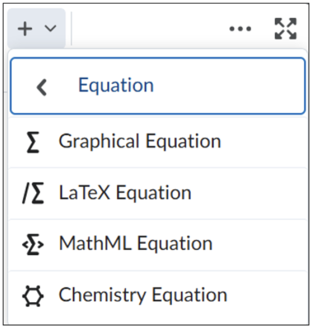Click the word "Chemistry" in the last entry

coord(102,295)
